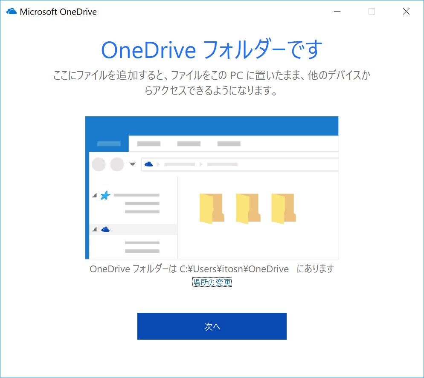Click the OneDrive cloud icon in title bar
Viewport: 424px width, 378px height.
coord(12,12)
